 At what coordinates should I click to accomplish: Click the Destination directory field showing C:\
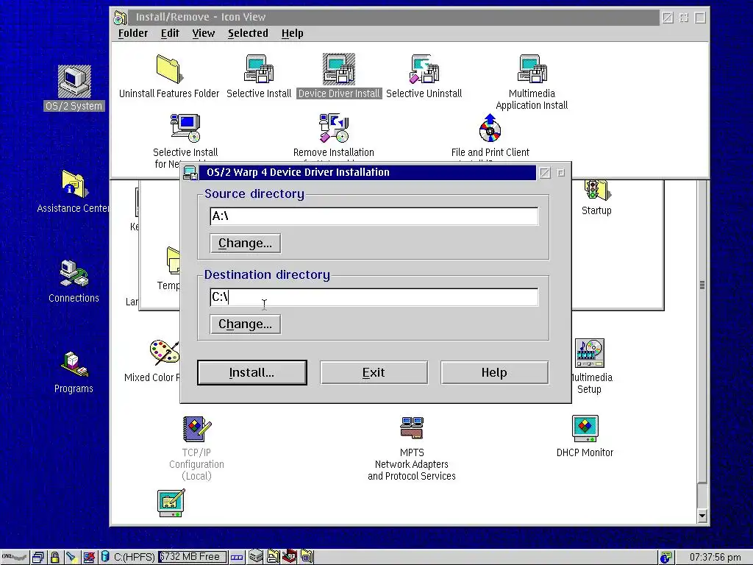(x=374, y=297)
